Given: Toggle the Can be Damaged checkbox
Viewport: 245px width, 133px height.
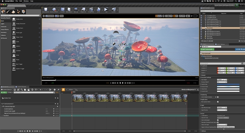Looking at the screenshot, I should click(x=218, y=120).
